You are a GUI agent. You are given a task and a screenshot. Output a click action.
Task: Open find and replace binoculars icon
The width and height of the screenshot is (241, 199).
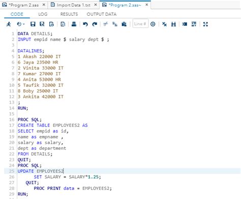click(173, 24)
